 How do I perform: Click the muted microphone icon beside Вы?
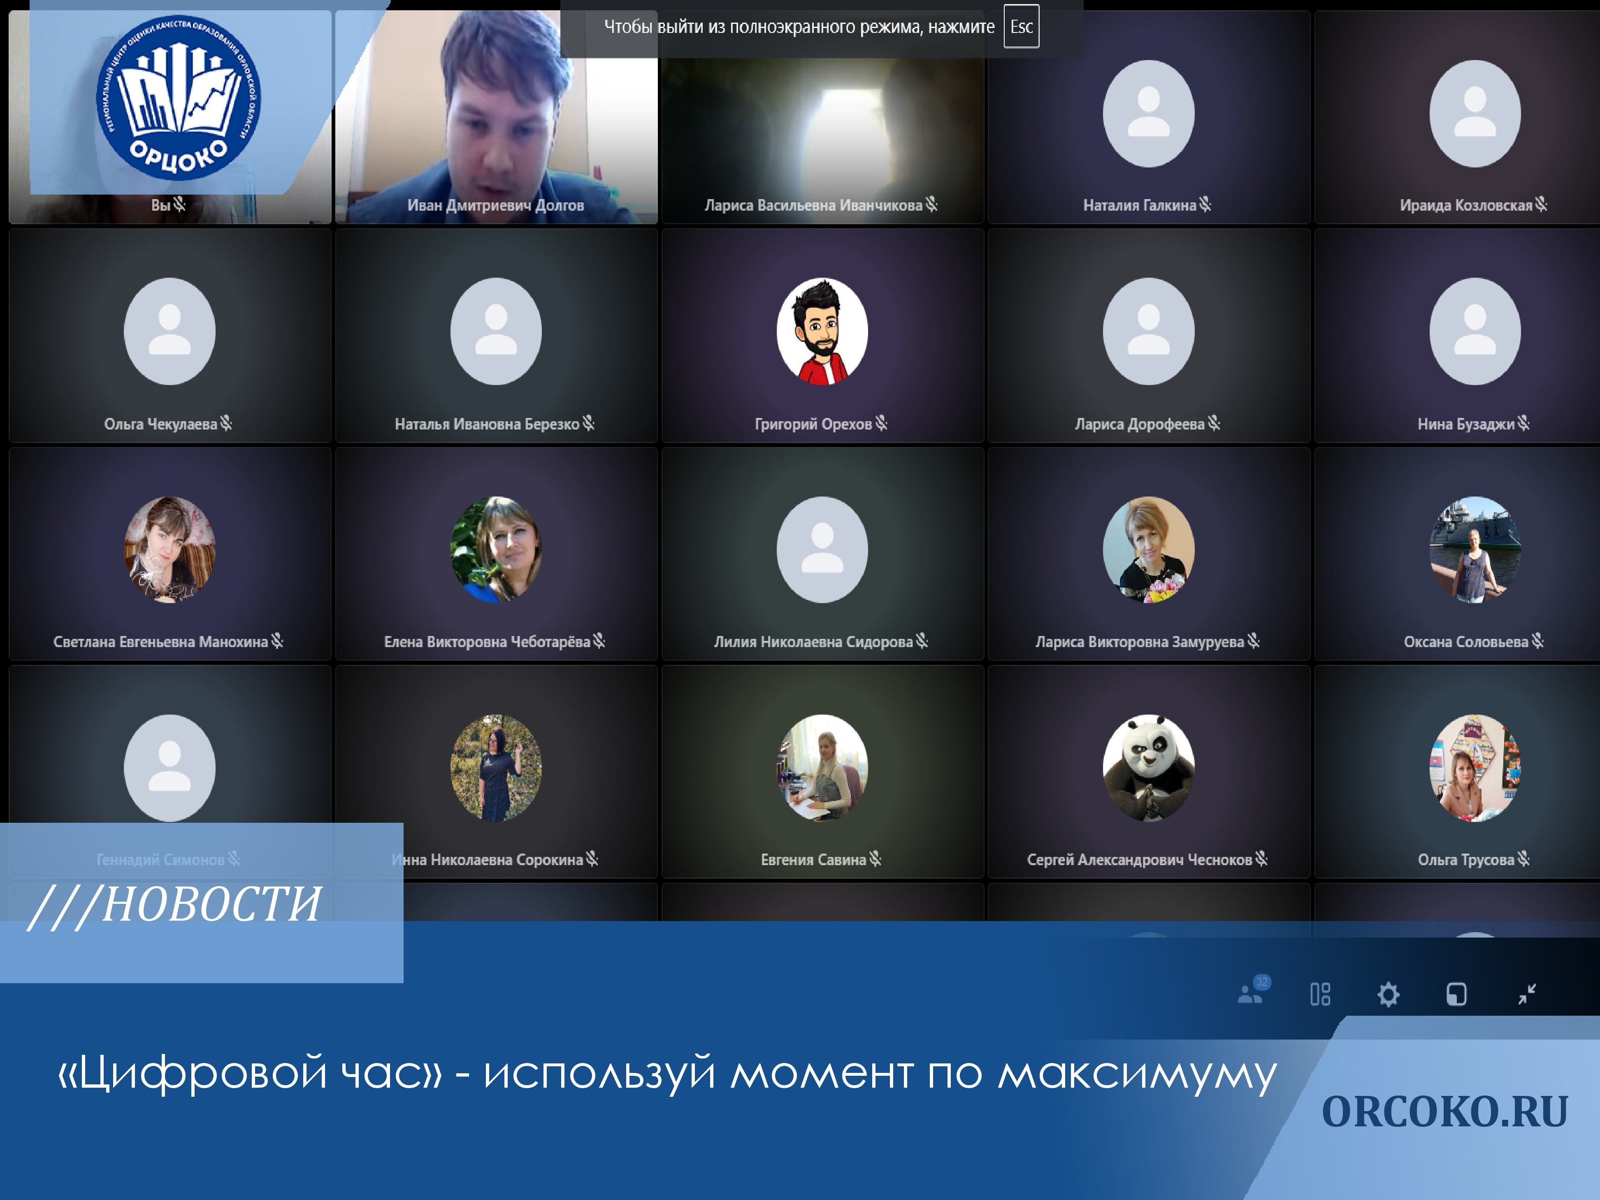[x=180, y=205]
